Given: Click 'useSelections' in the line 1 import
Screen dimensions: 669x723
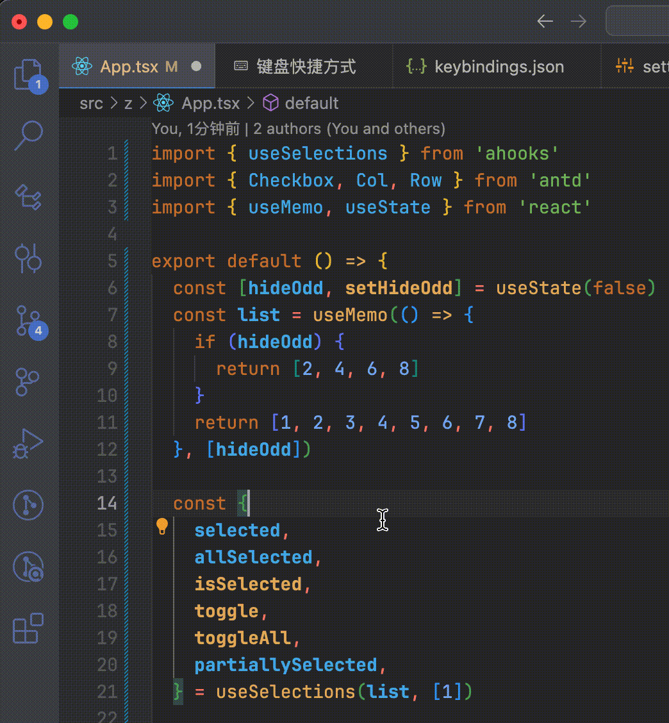Looking at the screenshot, I should click(x=318, y=153).
